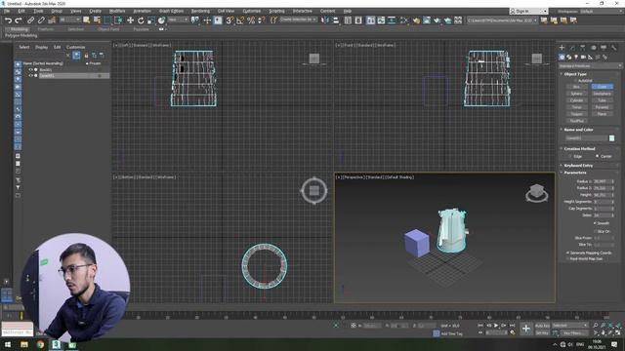The height and width of the screenshot is (351, 625).
Task: Choose the Select Object tool
Action: (x=87, y=20)
